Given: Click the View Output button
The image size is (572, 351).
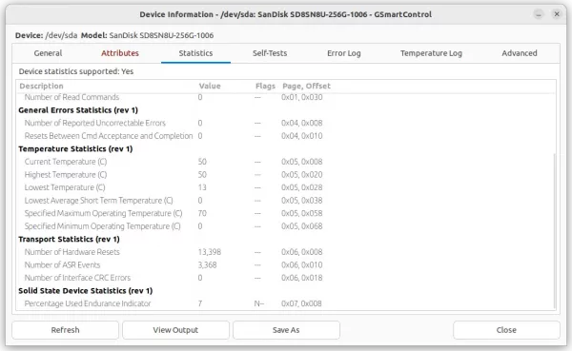Looking at the screenshot, I should point(175,330).
